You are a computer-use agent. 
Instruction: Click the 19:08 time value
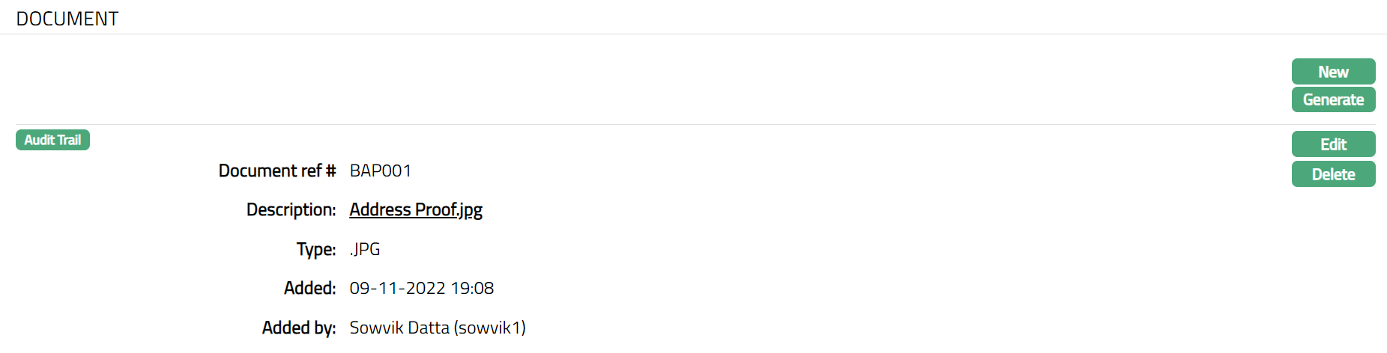472,288
